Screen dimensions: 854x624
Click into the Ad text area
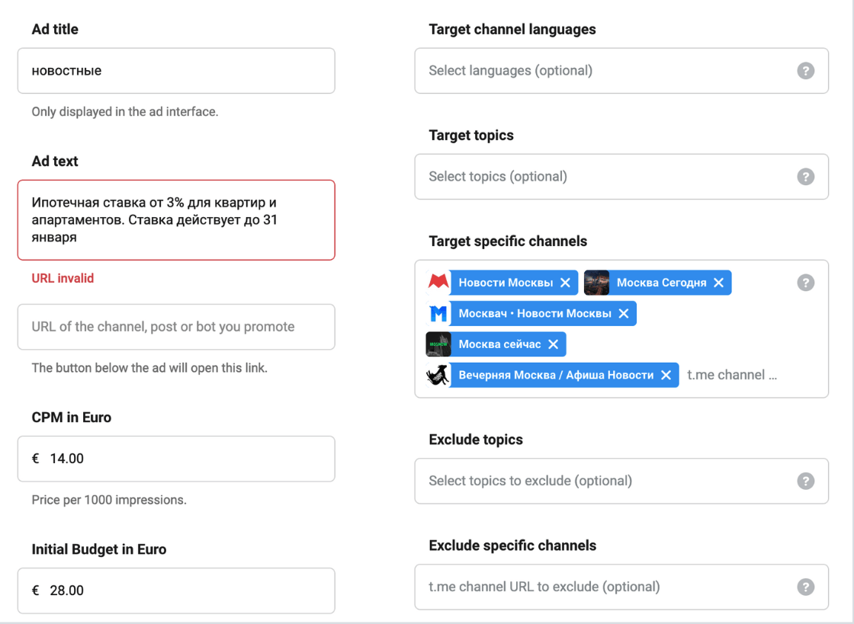pyautogui.click(x=176, y=220)
